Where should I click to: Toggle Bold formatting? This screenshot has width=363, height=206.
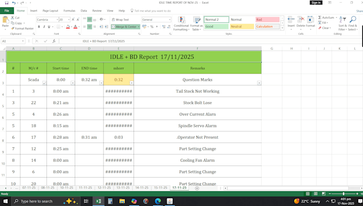coord(39,27)
